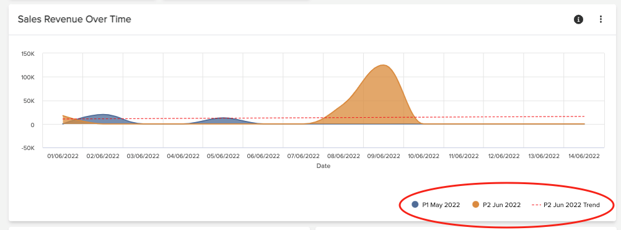Click the -50K y-axis label

(29, 148)
